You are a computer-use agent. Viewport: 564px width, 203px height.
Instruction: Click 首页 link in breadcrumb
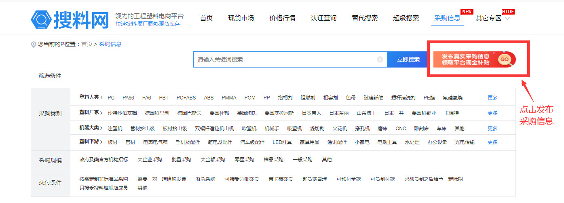[x=87, y=44]
